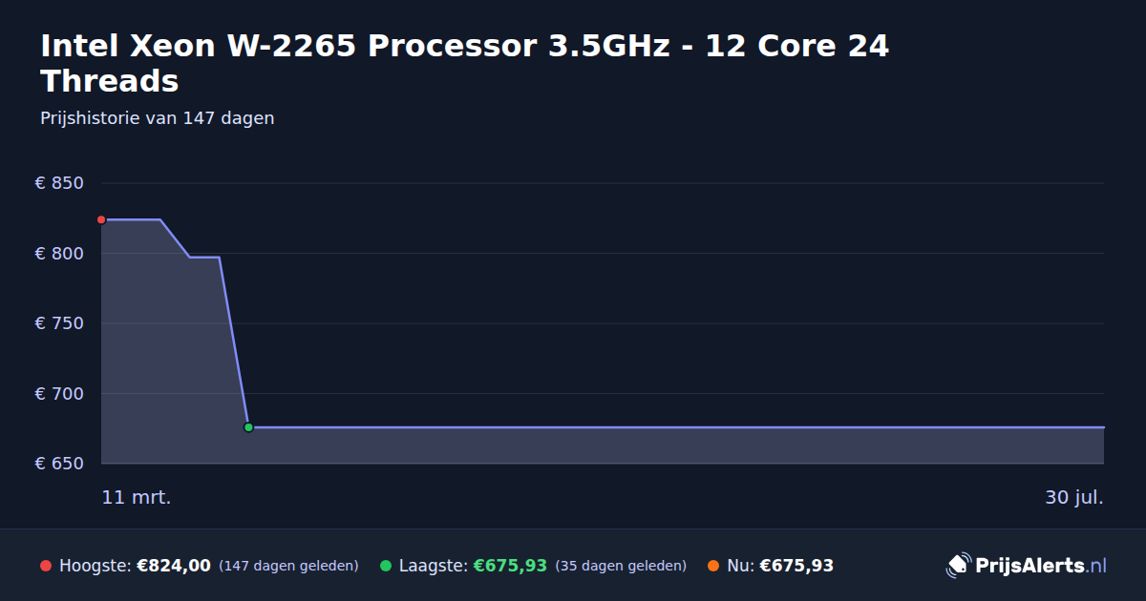Click the €675,93 lowest price value in green
The image size is (1146, 601).
tap(510, 566)
